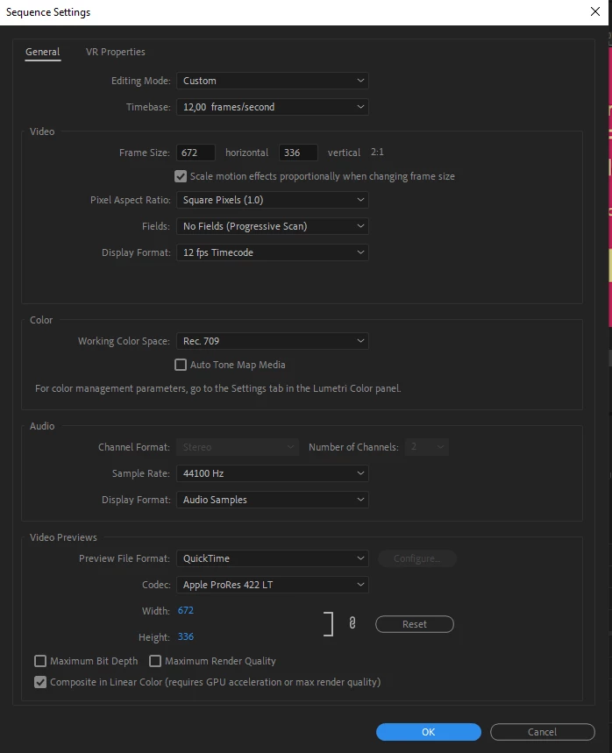This screenshot has height=753, width=612.
Task: Click the disabled Configure button
Action: pos(417,558)
